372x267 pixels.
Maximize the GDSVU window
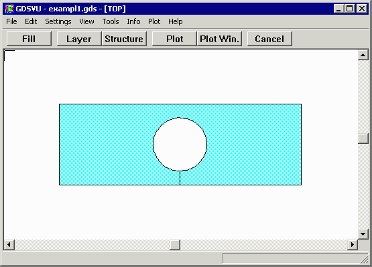(x=349, y=9)
